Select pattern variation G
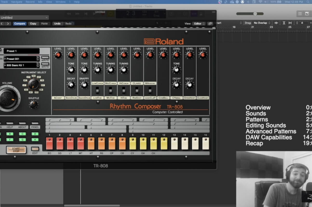The image size is (312, 207). [22, 140]
